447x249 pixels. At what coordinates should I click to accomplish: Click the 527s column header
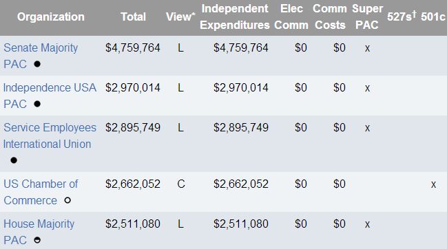(402, 17)
